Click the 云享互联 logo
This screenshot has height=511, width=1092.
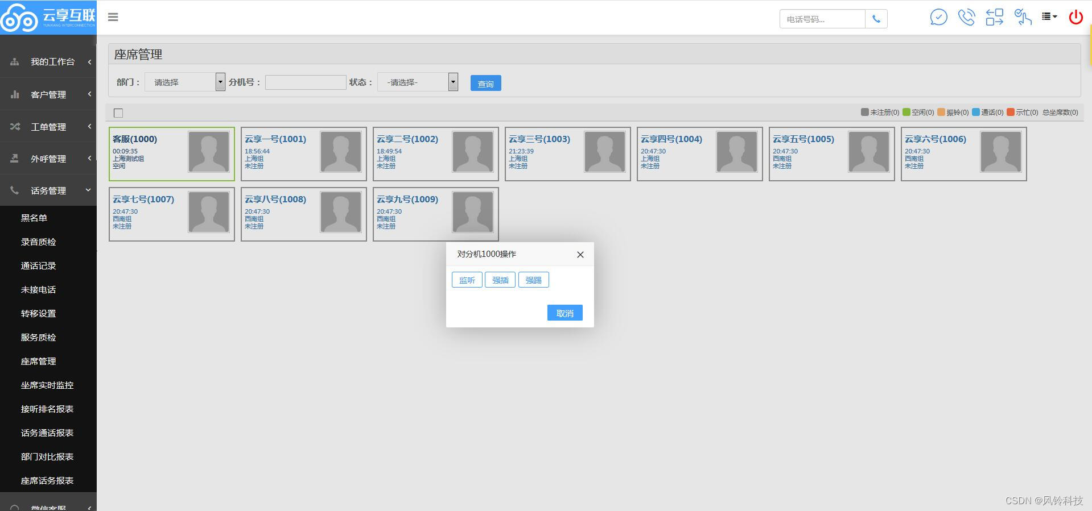tap(48, 17)
